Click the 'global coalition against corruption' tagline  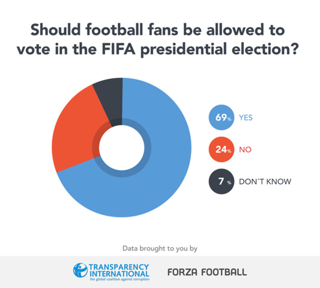click(x=119, y=279)
